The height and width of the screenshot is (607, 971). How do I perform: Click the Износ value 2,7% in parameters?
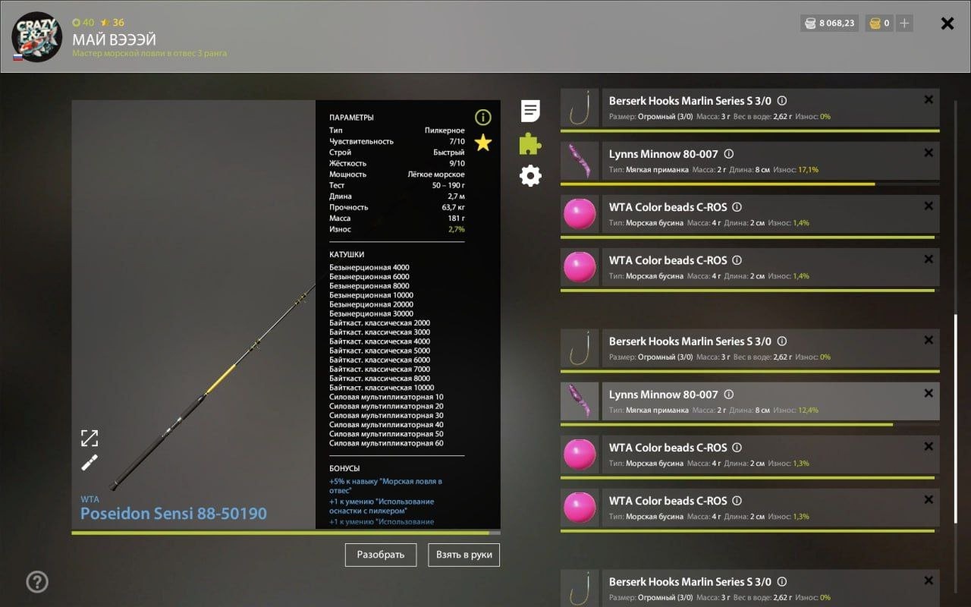pos(457,229)
